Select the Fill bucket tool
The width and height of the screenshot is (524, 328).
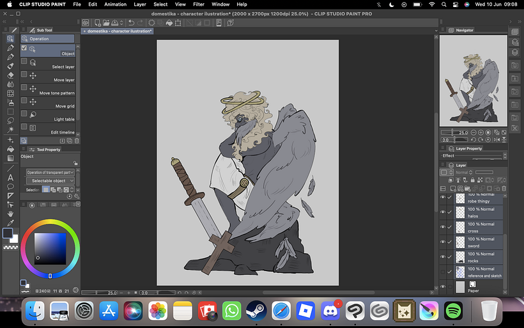click(10, 149)
